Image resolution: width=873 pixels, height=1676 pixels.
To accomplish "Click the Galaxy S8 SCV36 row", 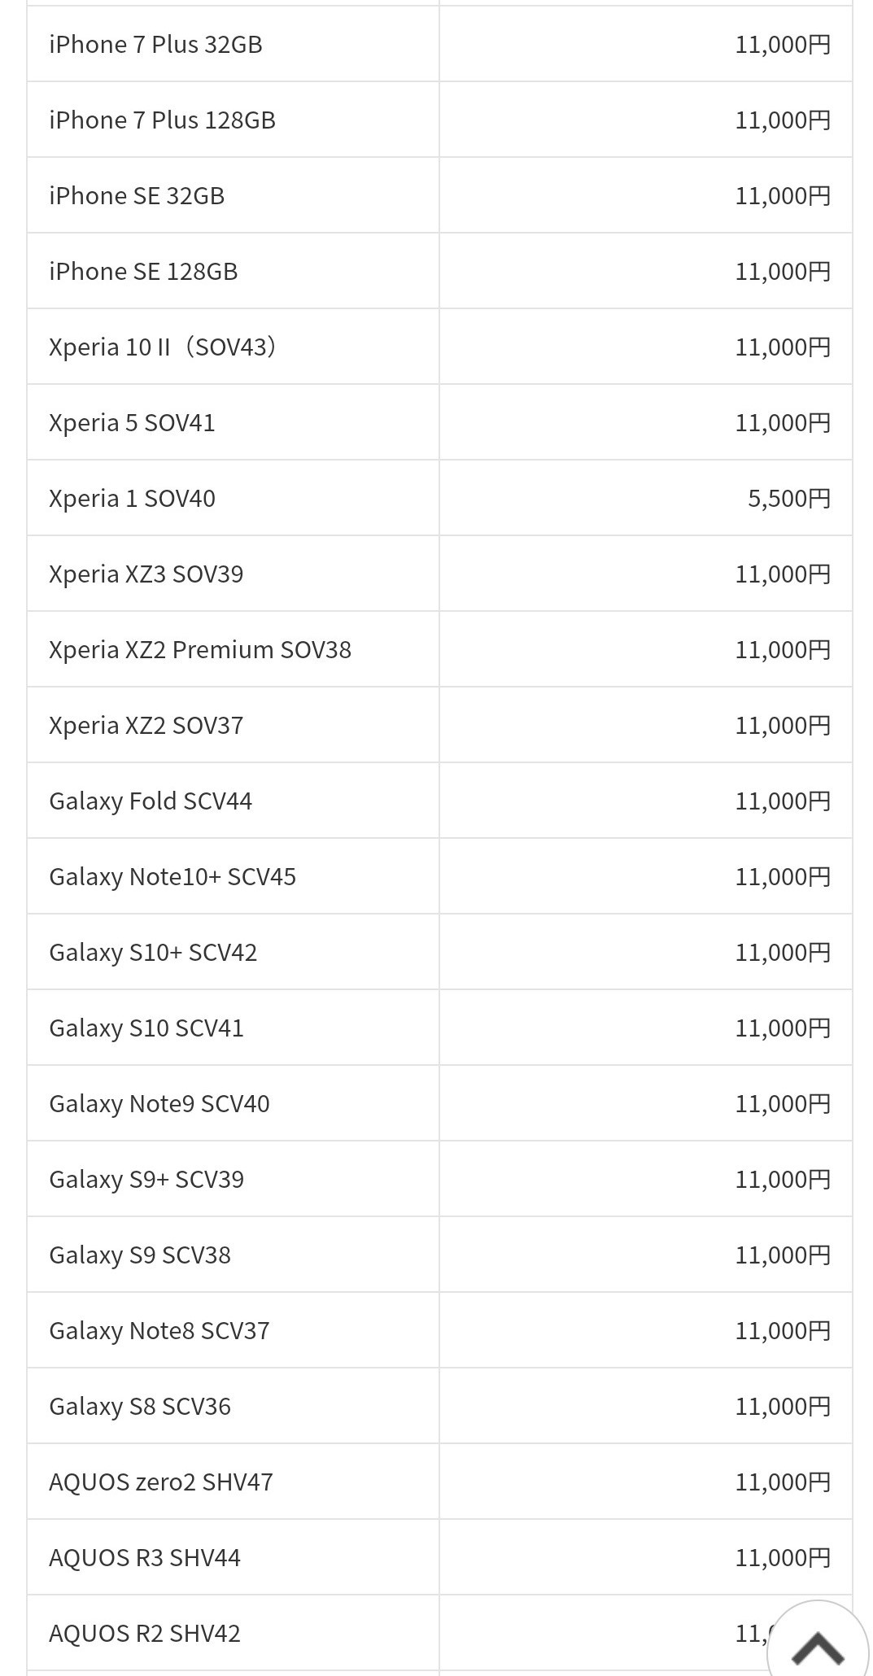I will coord(140,1407).
